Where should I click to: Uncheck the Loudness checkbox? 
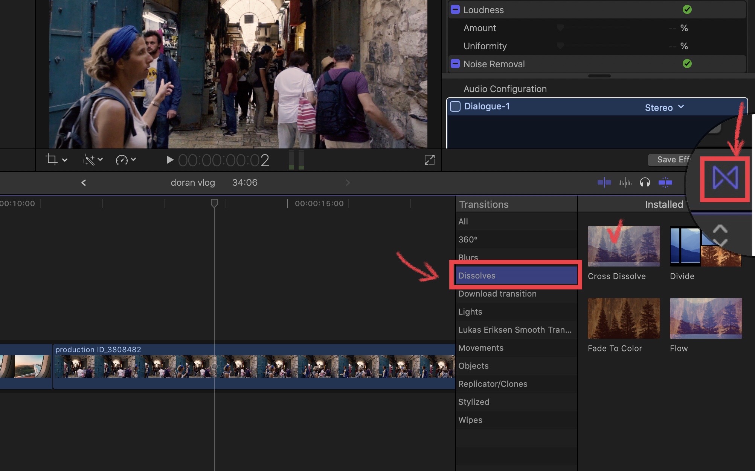(455, 10)
